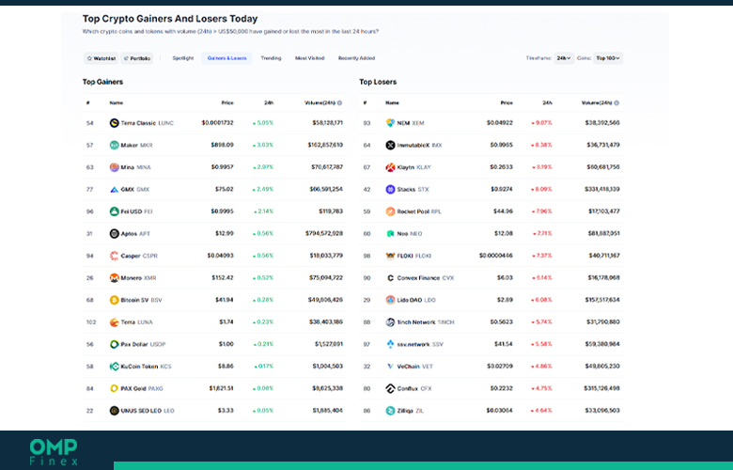Click the PAX Gold PAXG icon
This screenshot has height=470, width=733.
click(114, 388)
